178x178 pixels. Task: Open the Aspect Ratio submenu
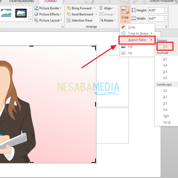[x=137, y=40]
